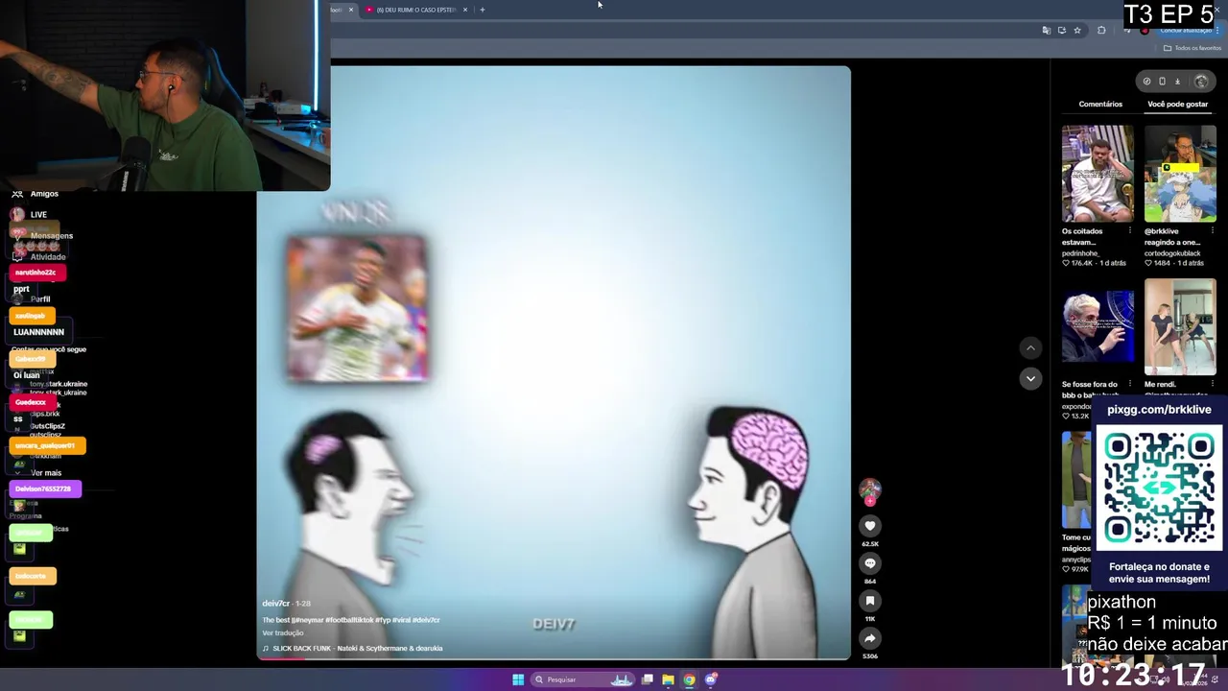This screenshot has height=691, width=1228.
Task: Click the phone-shaped icon in the TikTok pill toolbar
Action: [1162, 82]
